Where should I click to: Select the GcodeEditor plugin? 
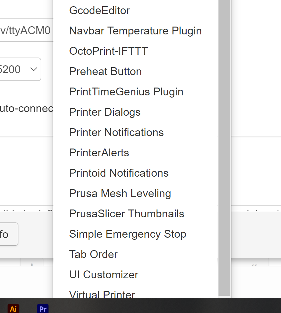tap(99, 10)
